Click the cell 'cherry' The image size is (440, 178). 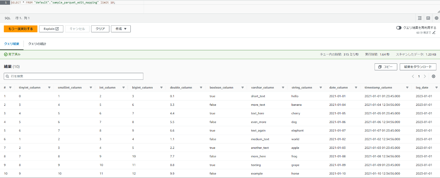click(296, 113)
